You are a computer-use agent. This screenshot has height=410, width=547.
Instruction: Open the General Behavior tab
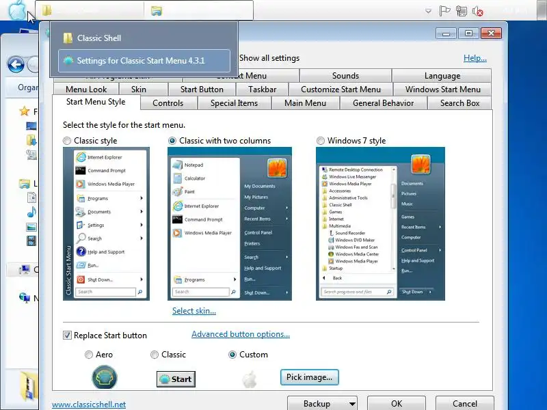point(384,103)
